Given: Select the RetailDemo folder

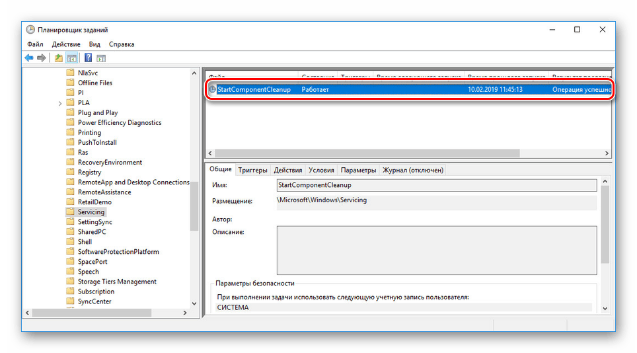Looking at the screenshot, I should click(94, 202).
